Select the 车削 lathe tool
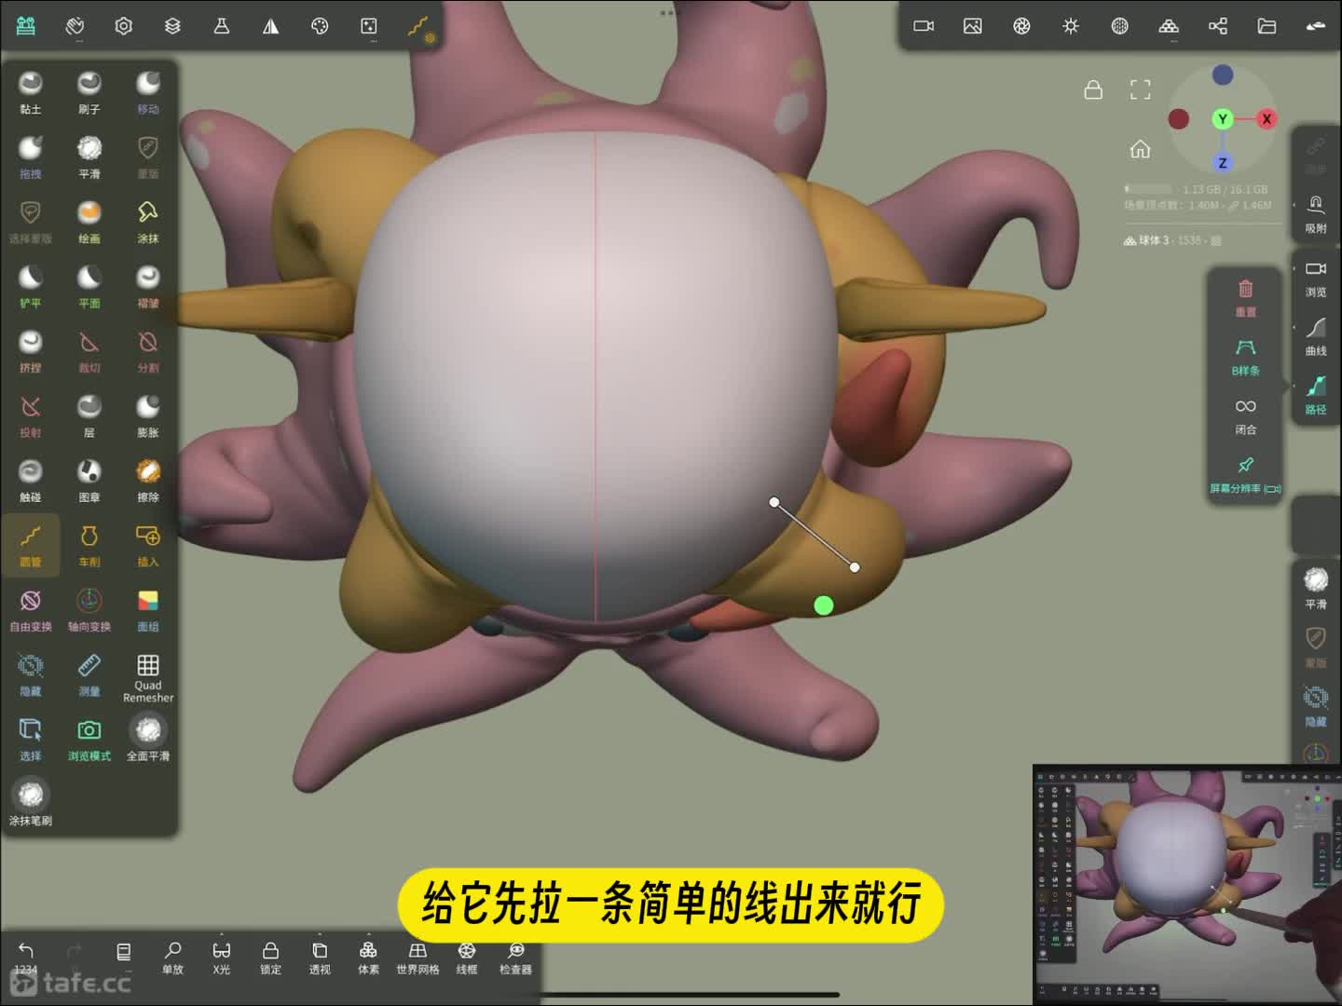 click(89, 545)
